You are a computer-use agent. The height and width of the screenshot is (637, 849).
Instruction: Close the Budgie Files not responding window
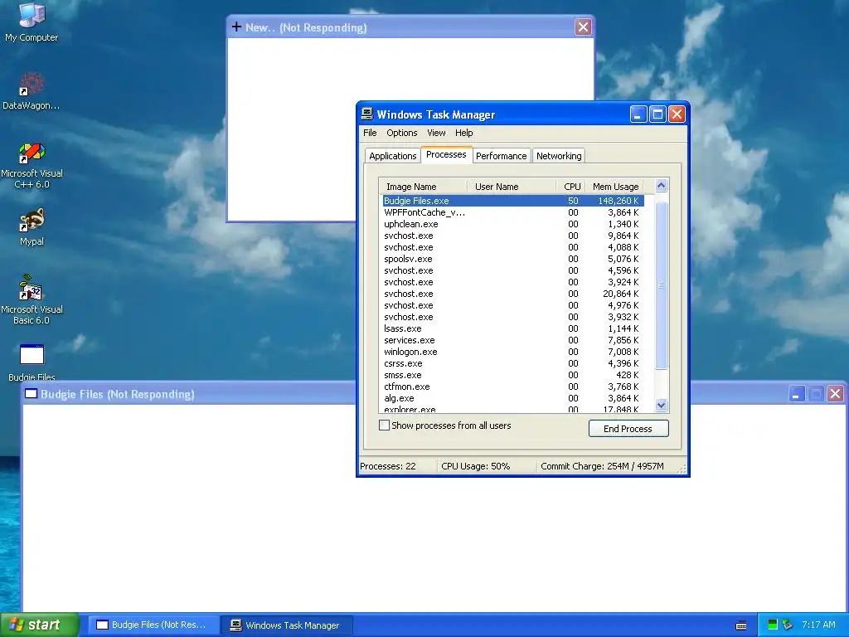coord(836,394)
